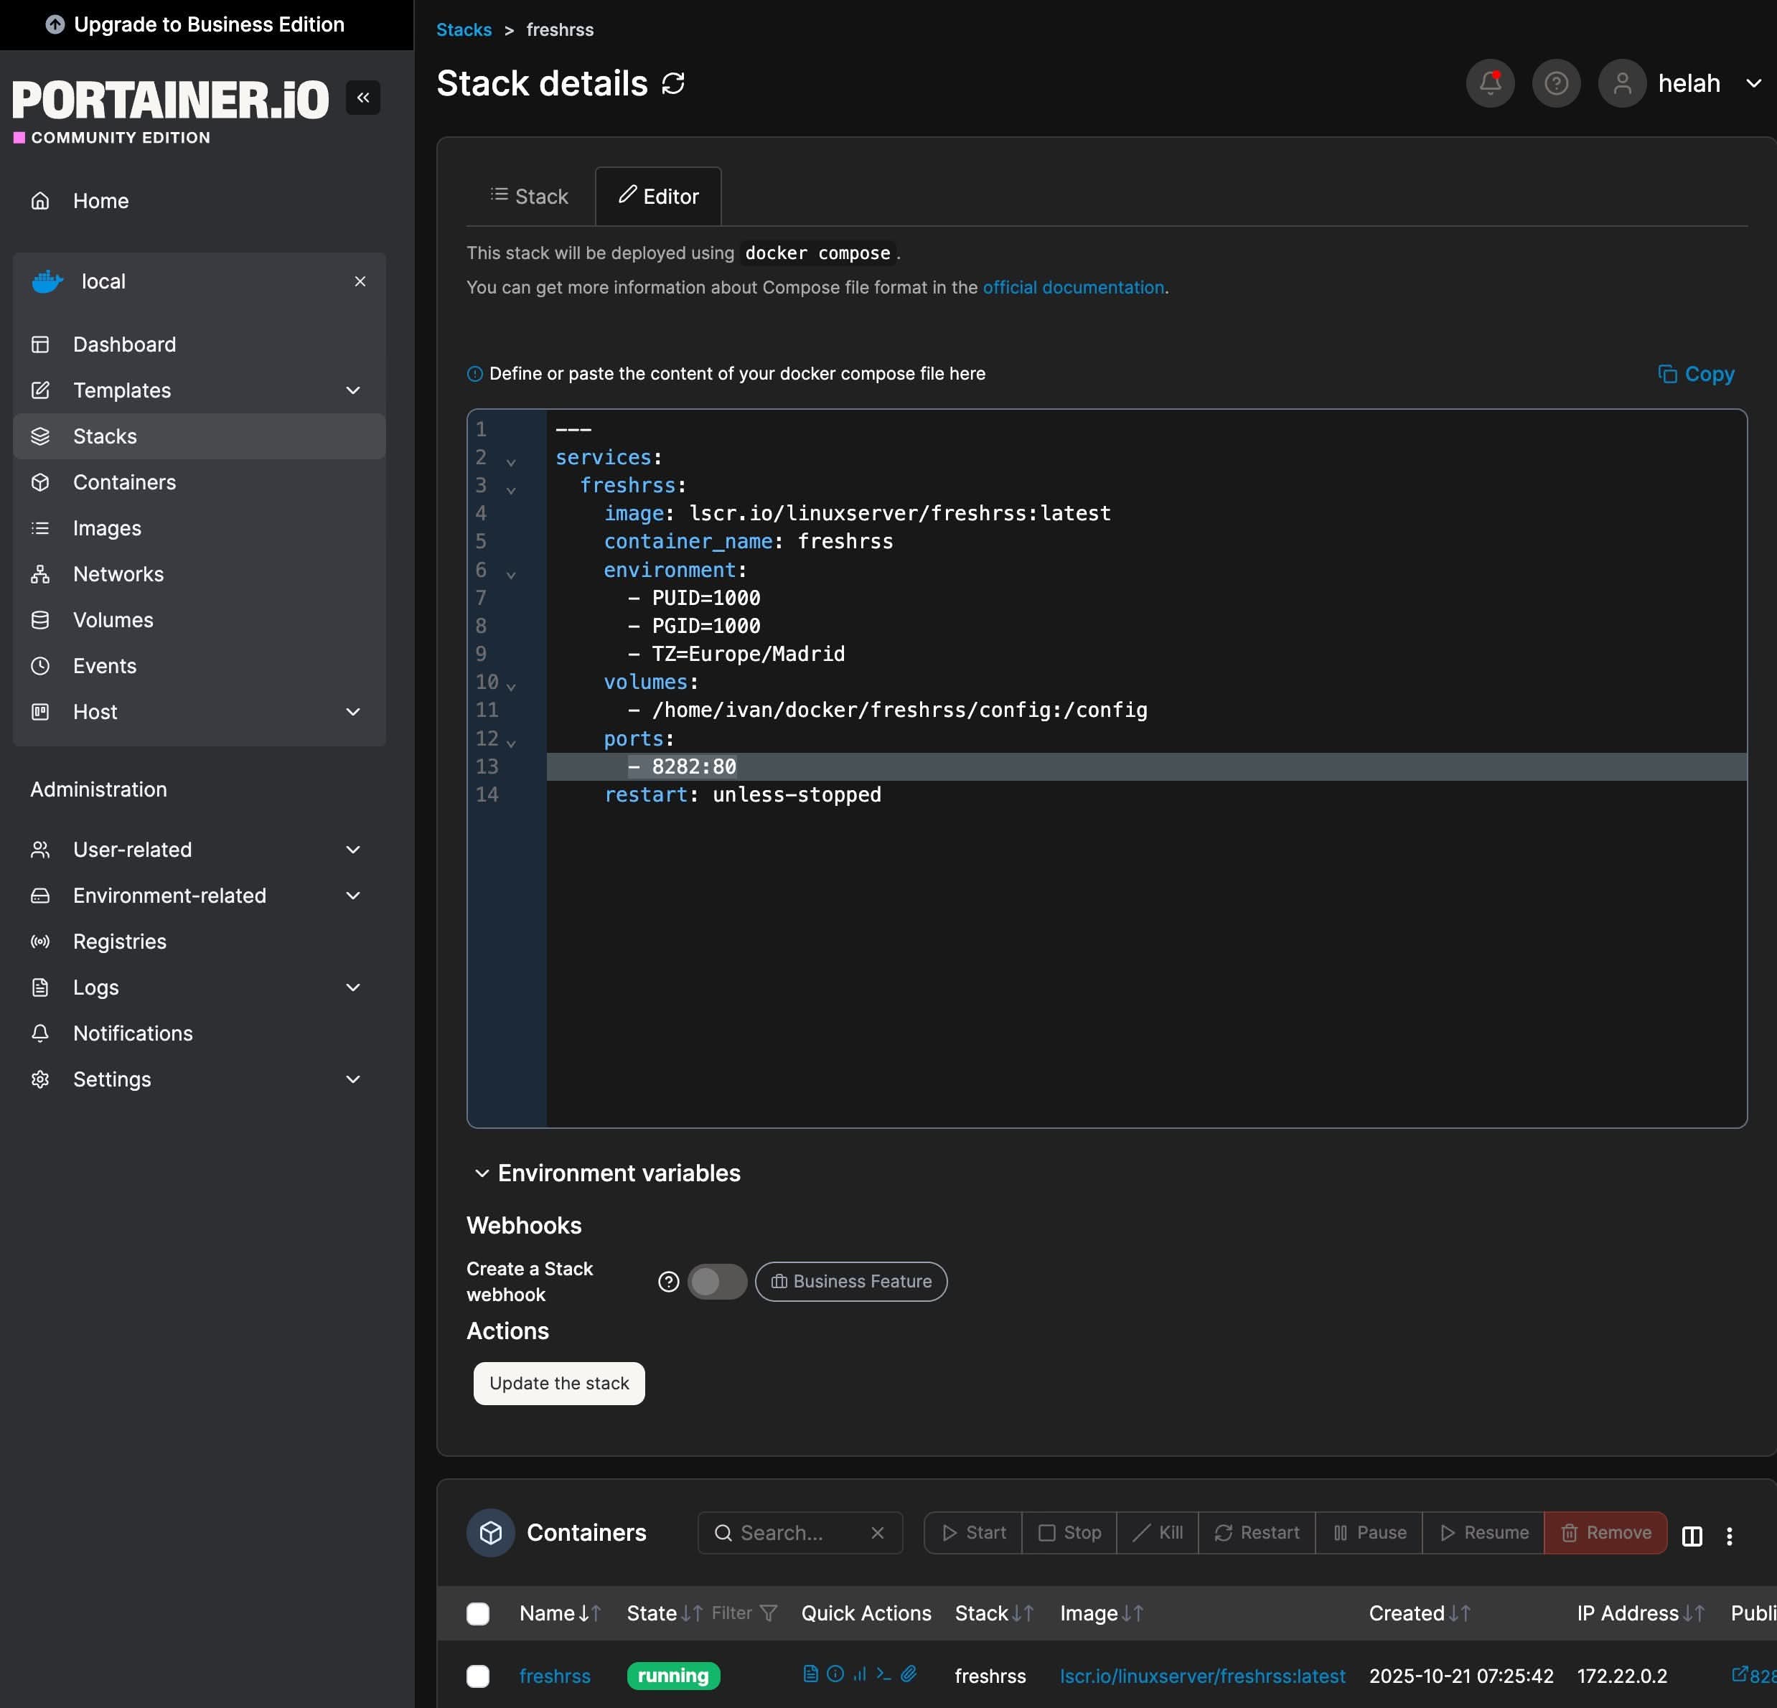Refresh stack details with the reload icon
This screenshot has width=1777, height=1708.
click(672, 83)
